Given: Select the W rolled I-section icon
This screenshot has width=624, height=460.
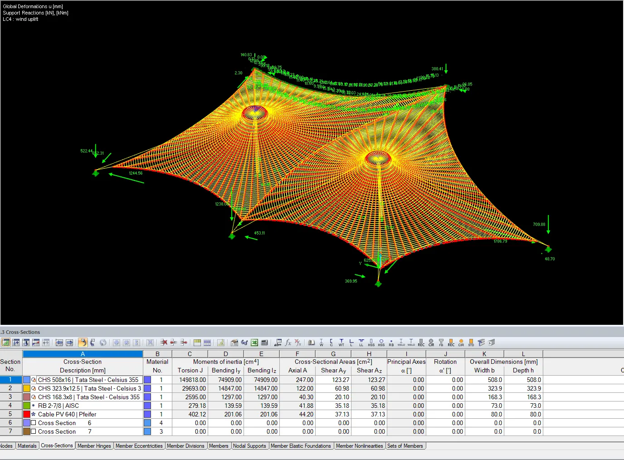Looking at the screenshot, I should 322,343.
